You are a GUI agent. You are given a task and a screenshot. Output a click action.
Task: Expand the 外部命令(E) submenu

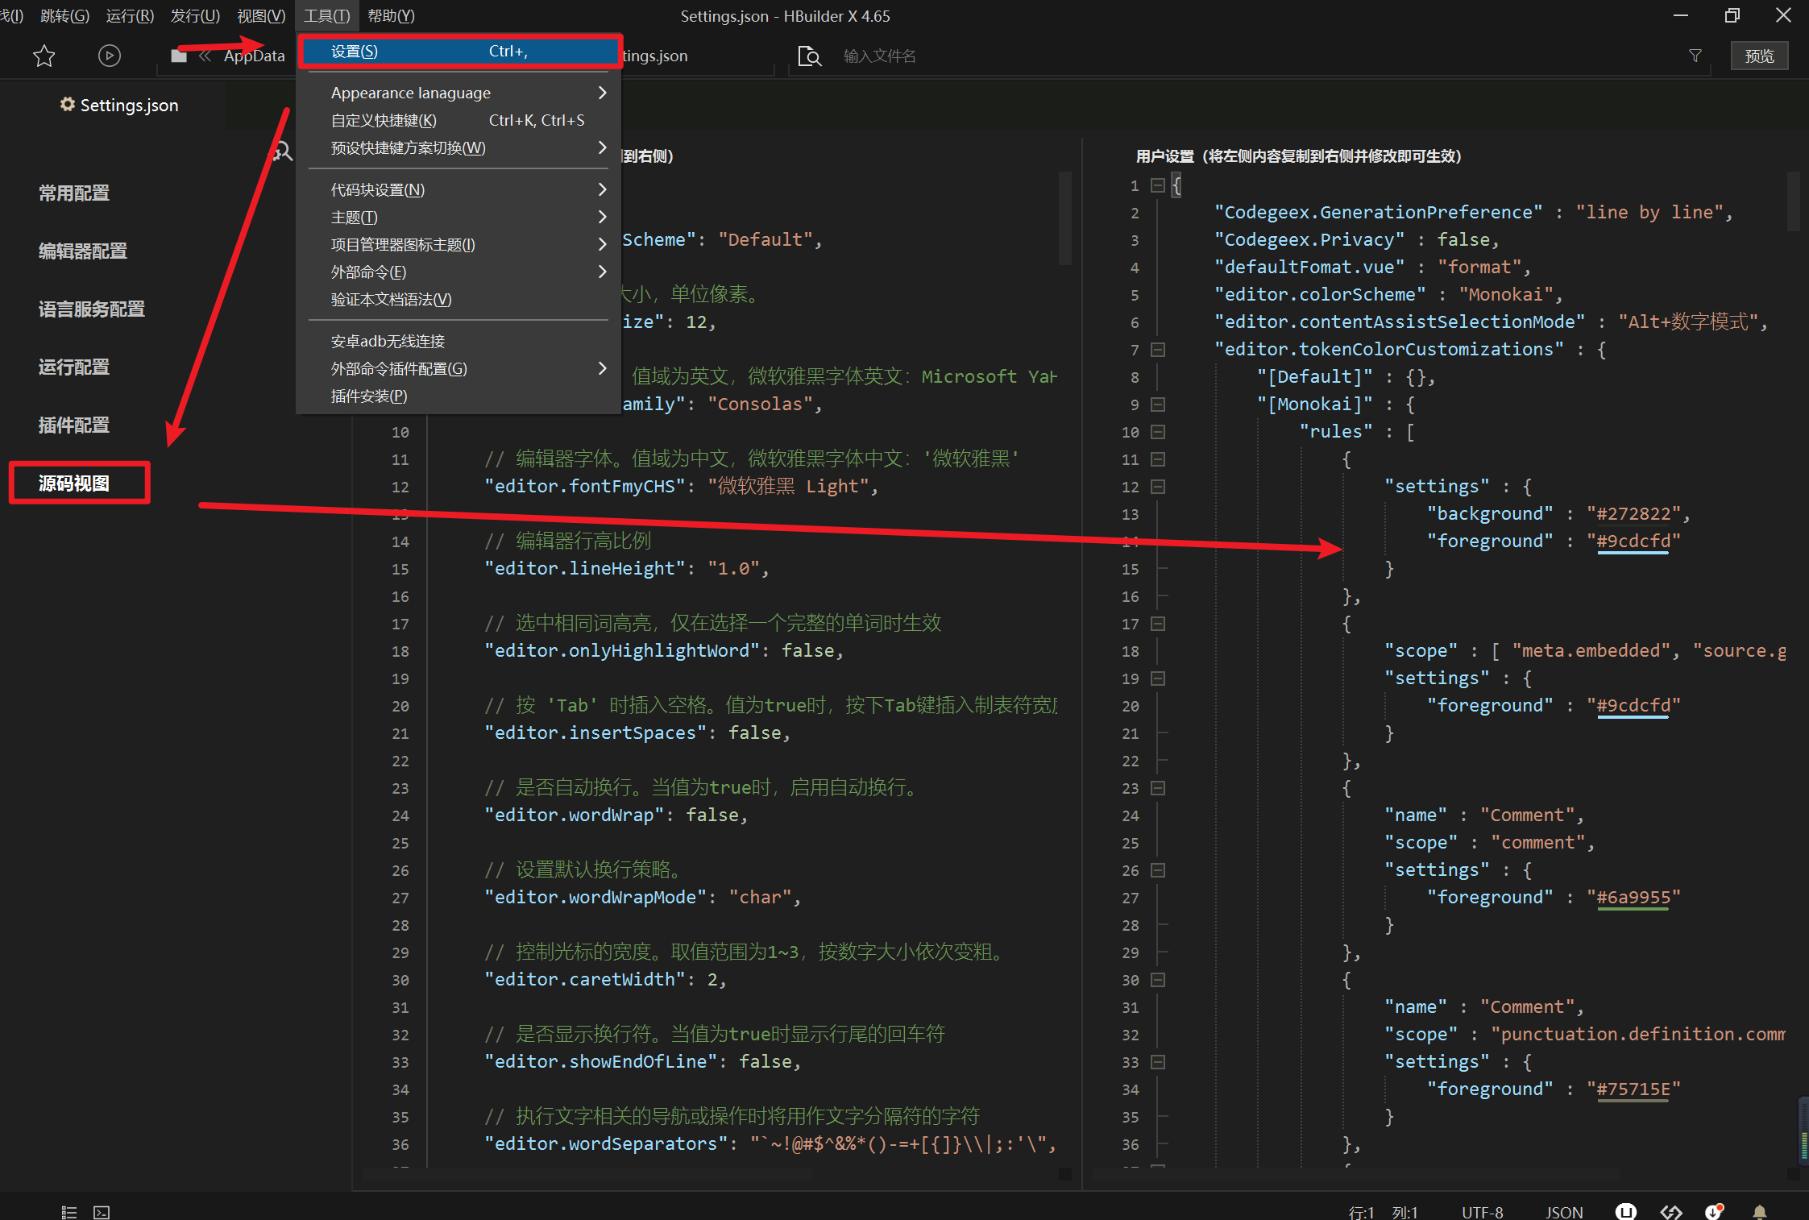(x=367, y=272)
